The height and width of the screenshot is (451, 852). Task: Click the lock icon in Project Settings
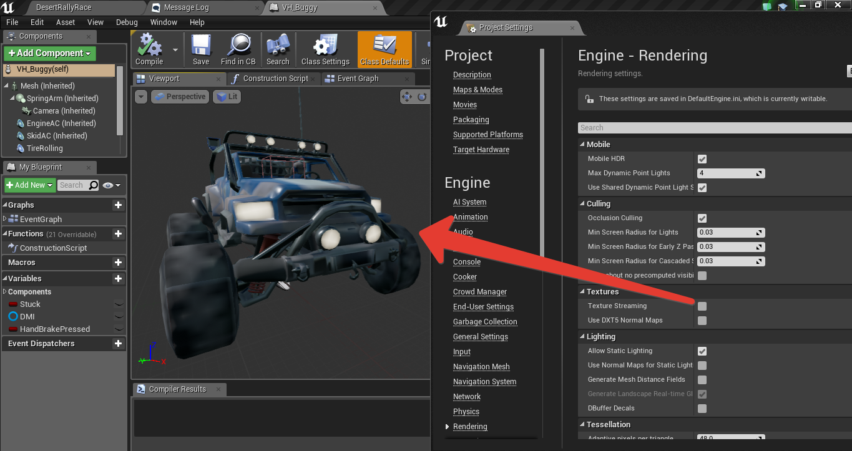589,99
